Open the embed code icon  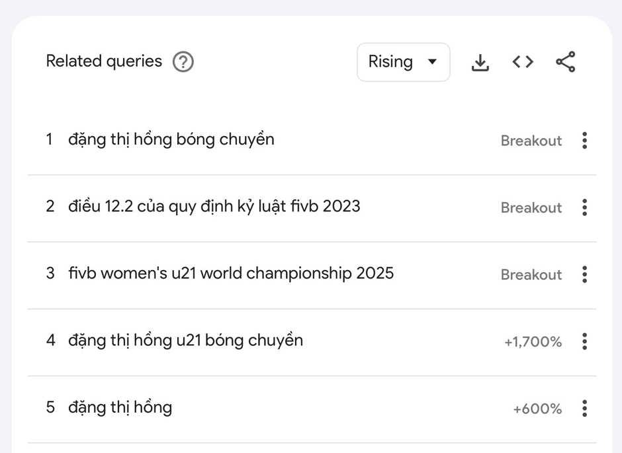click(x=523, y=62)
